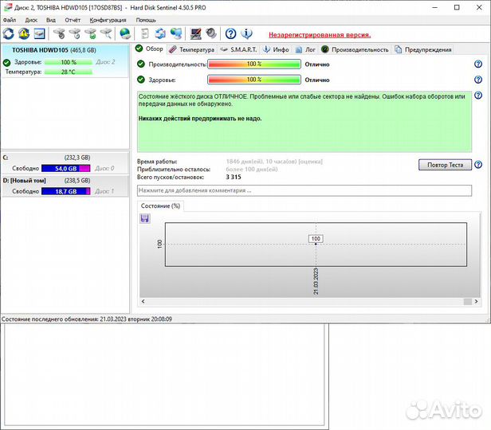Switch to the Температура tab
The width and height of the screenshot is (491, 430).
[x=191, y=49]
